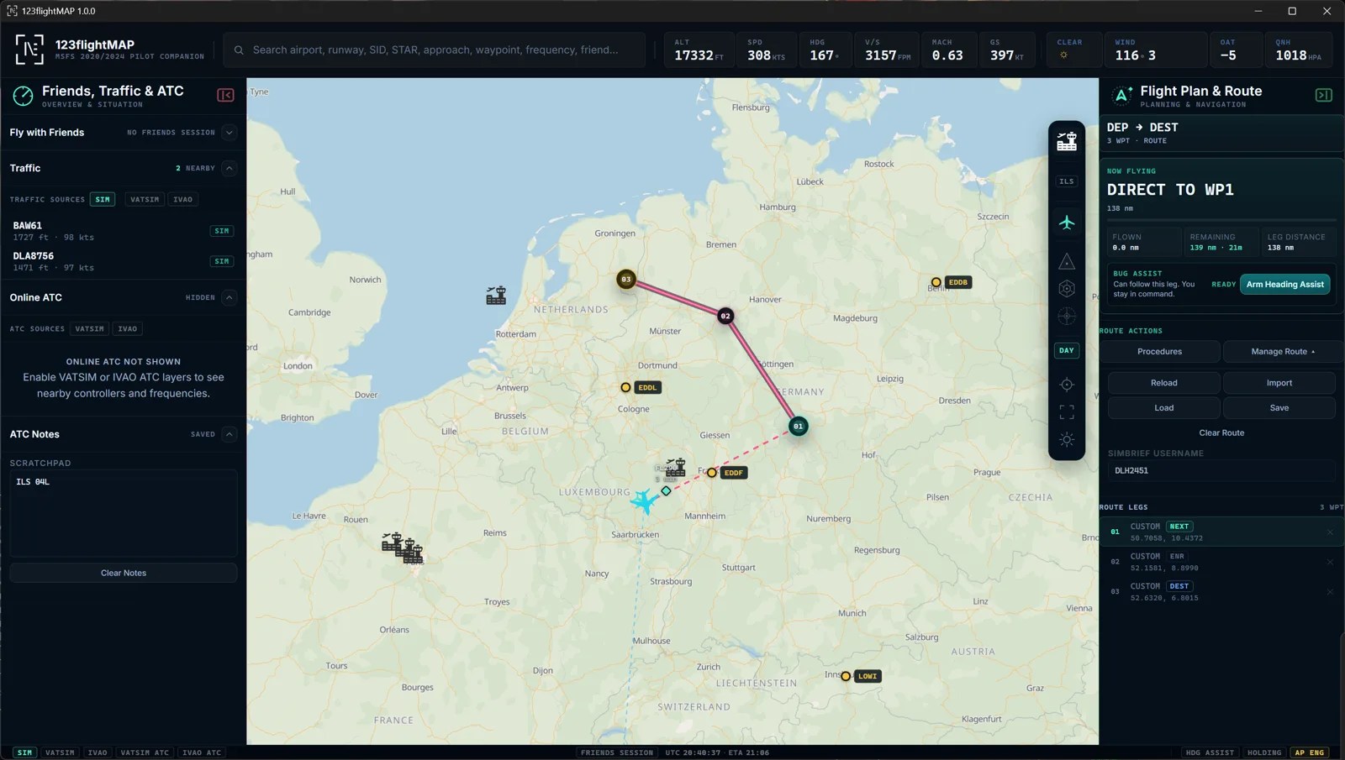The height and width of the screenshot is (760, 1345).
Task: Toggle IVAO traffic source
Action: pyautogui.click(x=182, y=200)
